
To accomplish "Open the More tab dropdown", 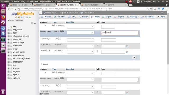I will pos(161,17).
